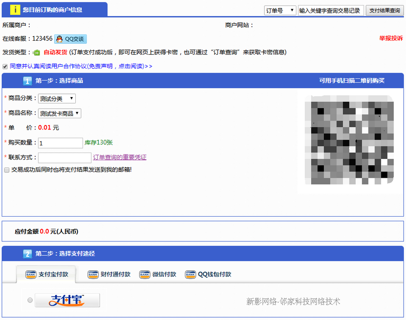The image size is (406, 320).
Task: Open the 商品分类 dropdown
Action: click(x=57, y=98)
